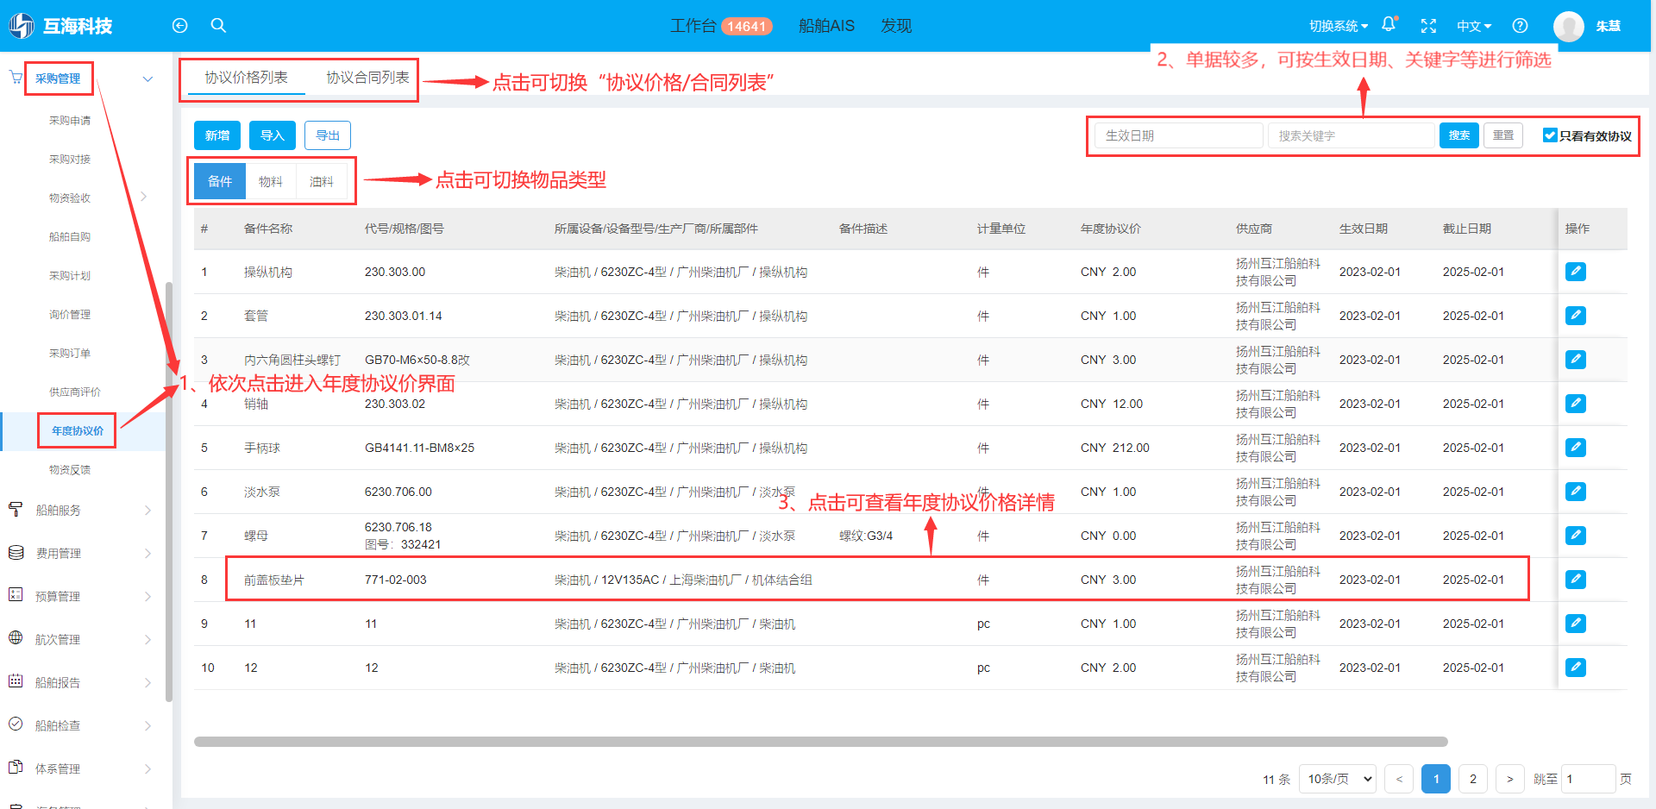Viewport: 1656px width, 809px height.
Task: Toggle fullscreen mode icon
Action: (1428, 26)
